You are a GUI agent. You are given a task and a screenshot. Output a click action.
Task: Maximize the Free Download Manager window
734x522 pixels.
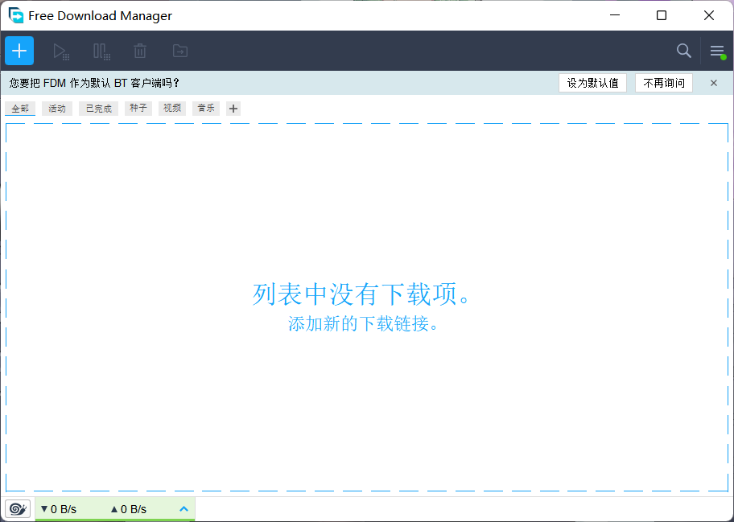[662, 15]
